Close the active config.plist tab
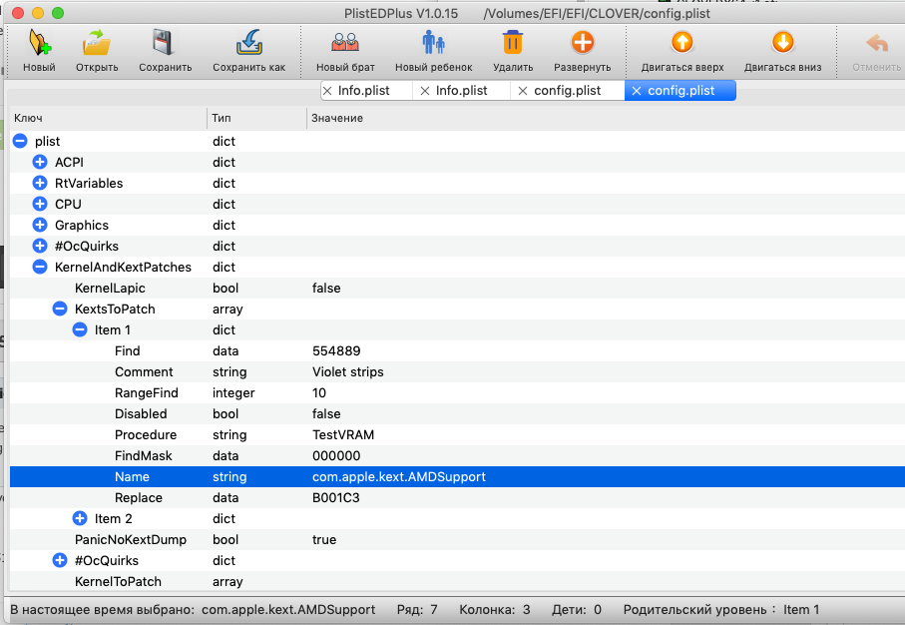The height and width of the screenshot is (625, 905). point(637,91)
